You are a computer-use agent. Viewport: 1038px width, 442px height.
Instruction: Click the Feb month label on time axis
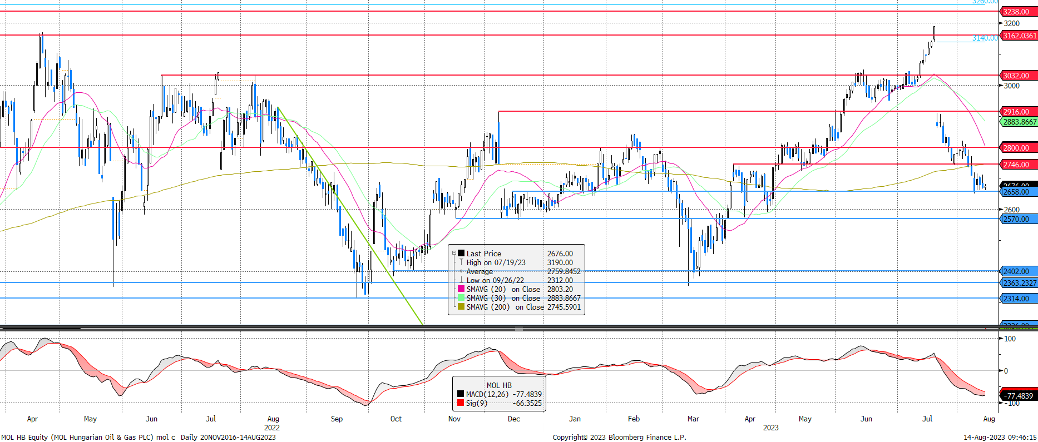[634, 419]
